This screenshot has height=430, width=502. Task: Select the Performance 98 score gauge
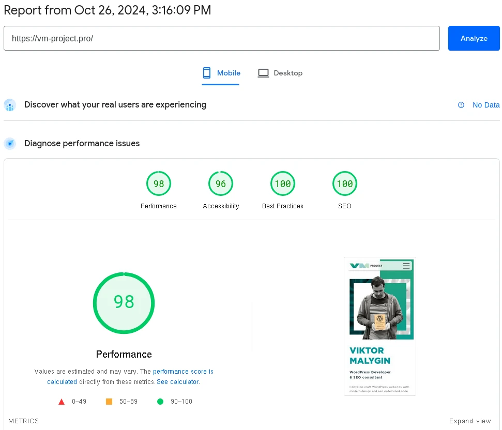click(159, 184)
